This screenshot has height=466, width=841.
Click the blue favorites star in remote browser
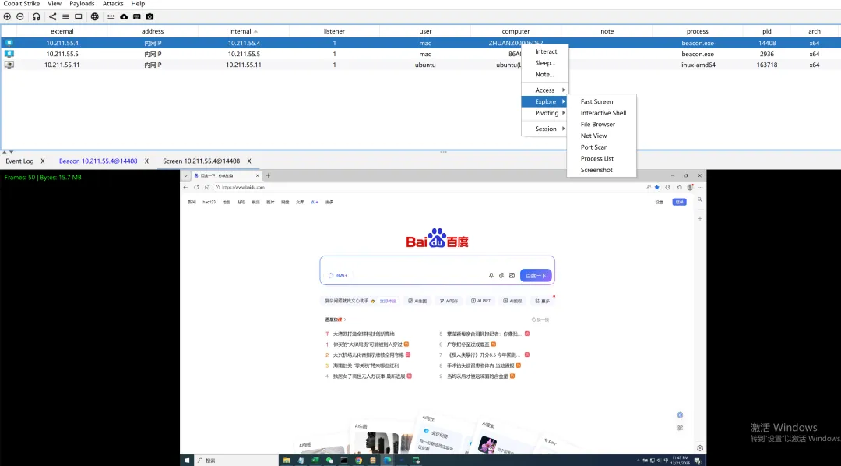(657, 187)
